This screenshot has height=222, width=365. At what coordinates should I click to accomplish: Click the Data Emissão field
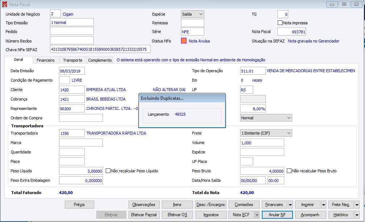[72, 71]
